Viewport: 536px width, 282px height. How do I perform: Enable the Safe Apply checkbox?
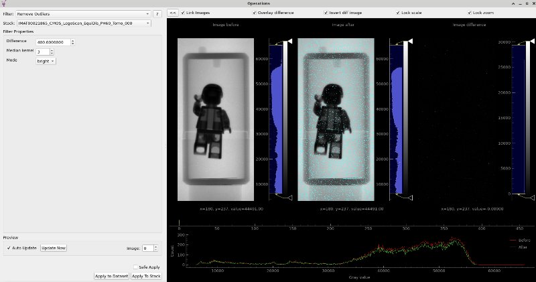[135, 267]
